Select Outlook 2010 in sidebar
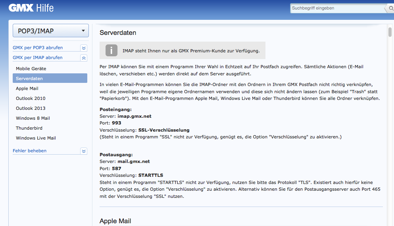 [x=50, y=98]
